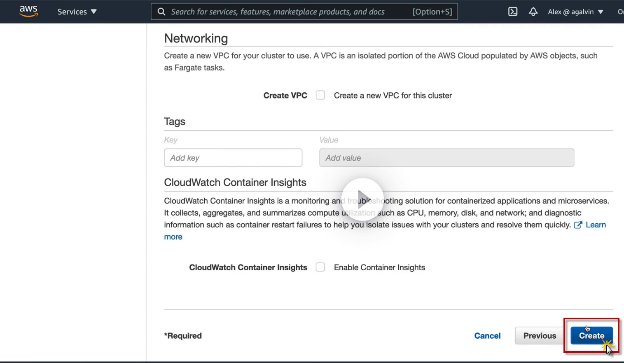Image resolution: width=624 pixels, height=363 pixels.
Task: Click the AWS search bar
Action: (288, 12)
